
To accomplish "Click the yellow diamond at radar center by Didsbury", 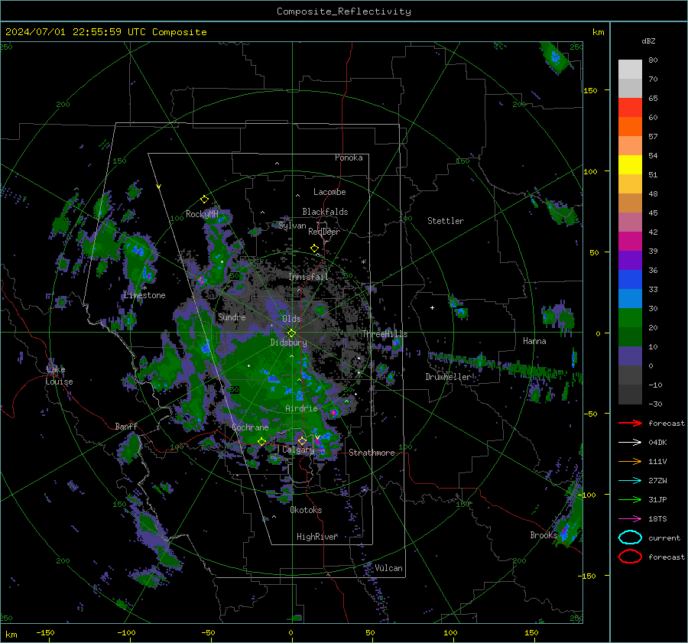I will [291, 333].
